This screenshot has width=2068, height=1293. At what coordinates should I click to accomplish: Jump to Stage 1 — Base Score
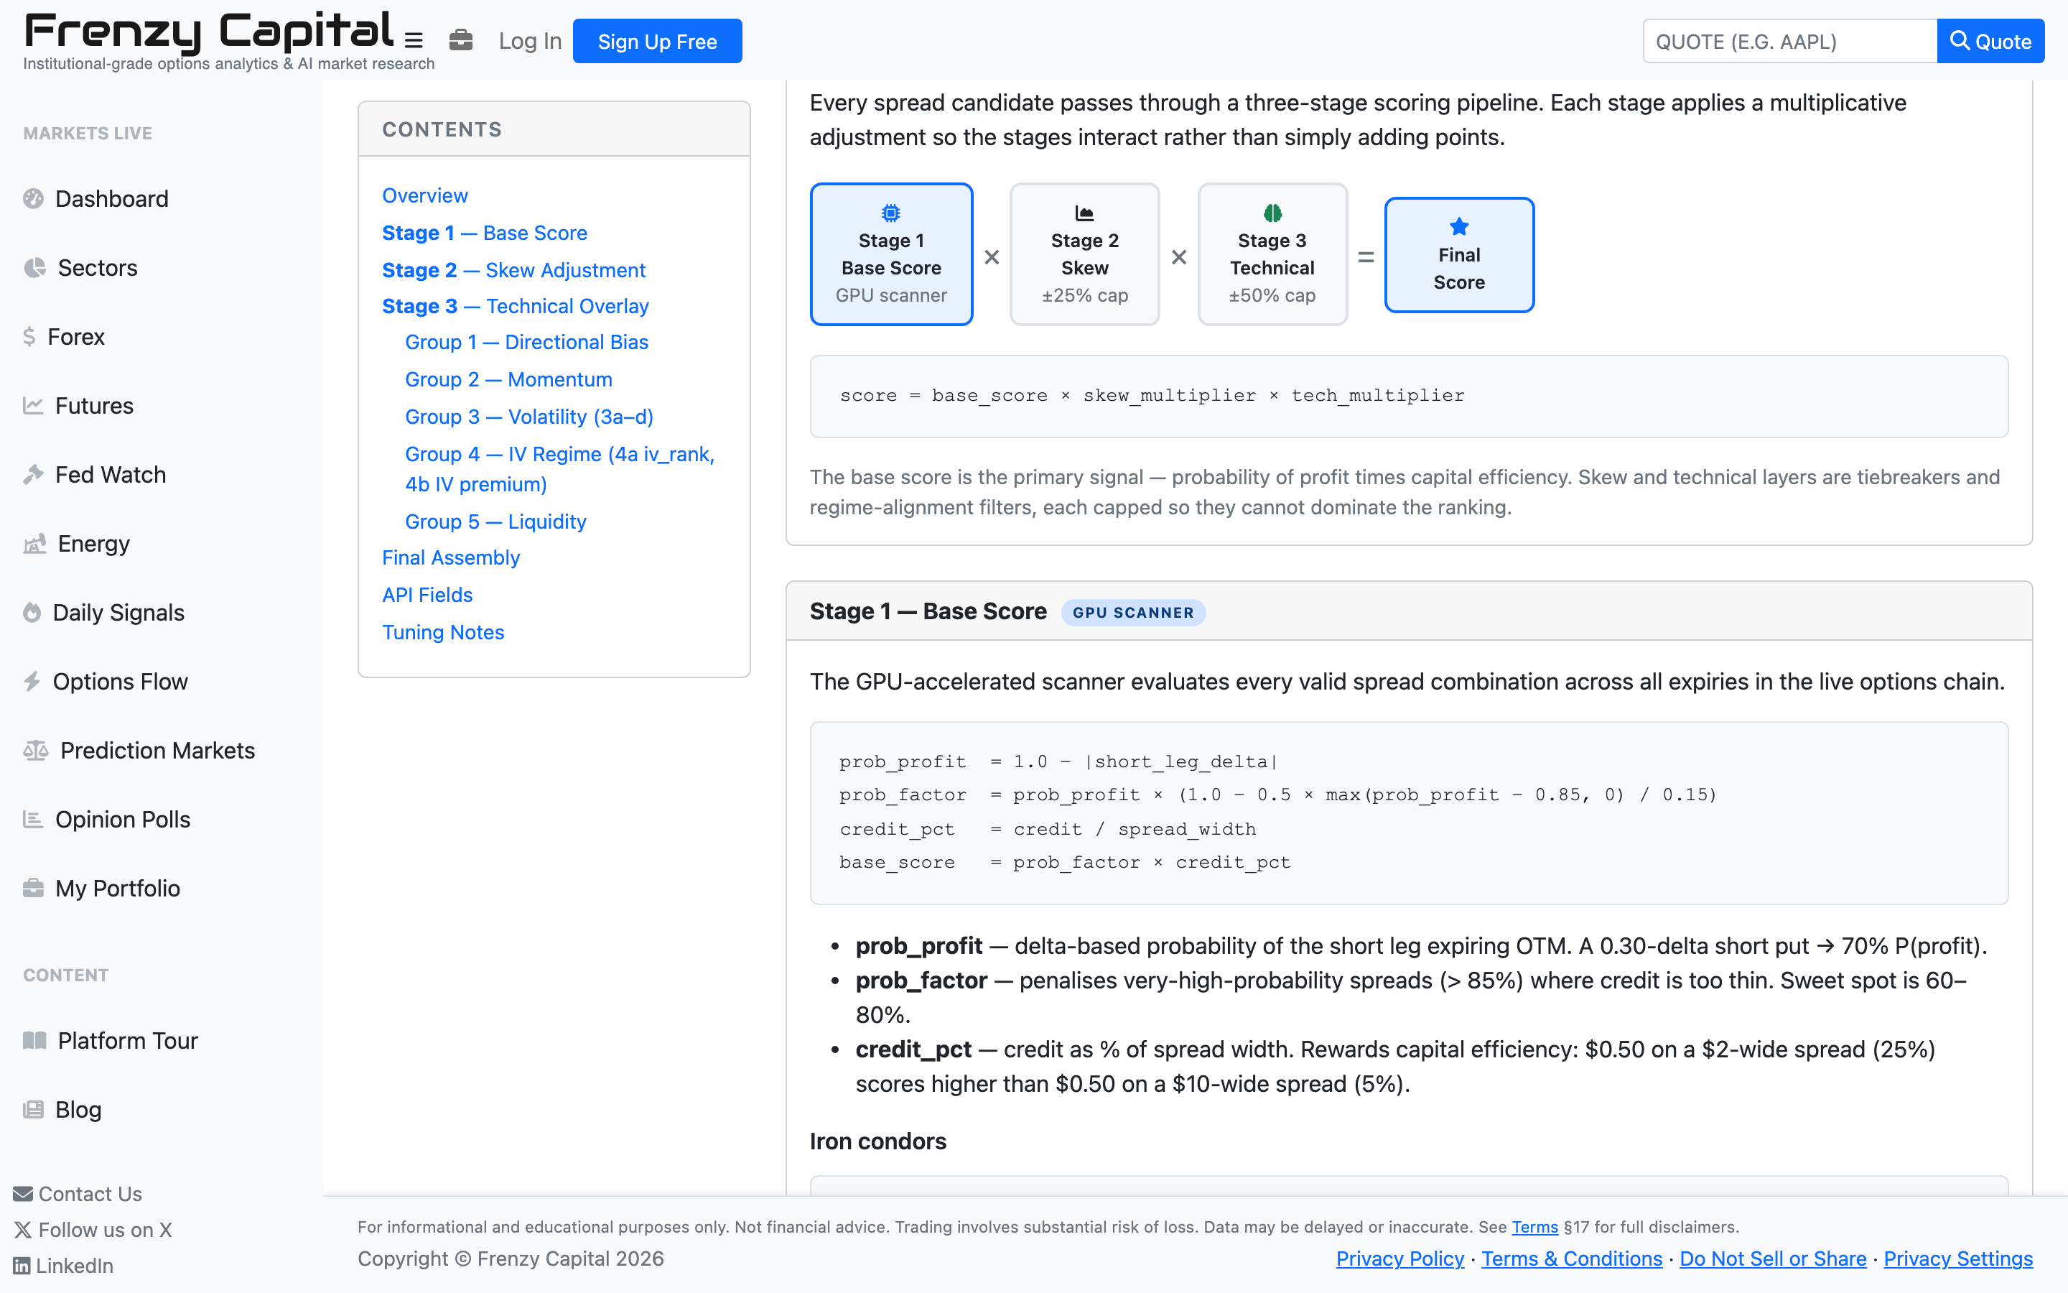click(485, 233)
